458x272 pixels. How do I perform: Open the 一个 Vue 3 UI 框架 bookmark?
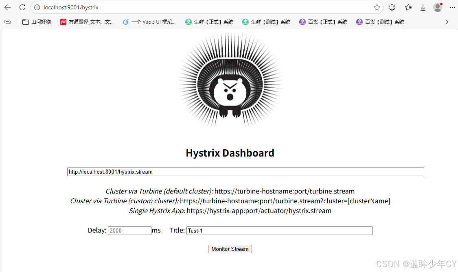pyautogui.click(x=149, y=22)
